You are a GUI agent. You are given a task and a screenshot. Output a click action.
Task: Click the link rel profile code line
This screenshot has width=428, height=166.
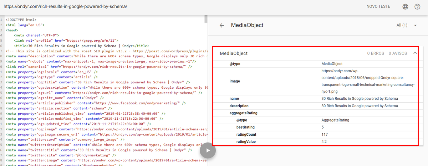(x=66, y=41)
